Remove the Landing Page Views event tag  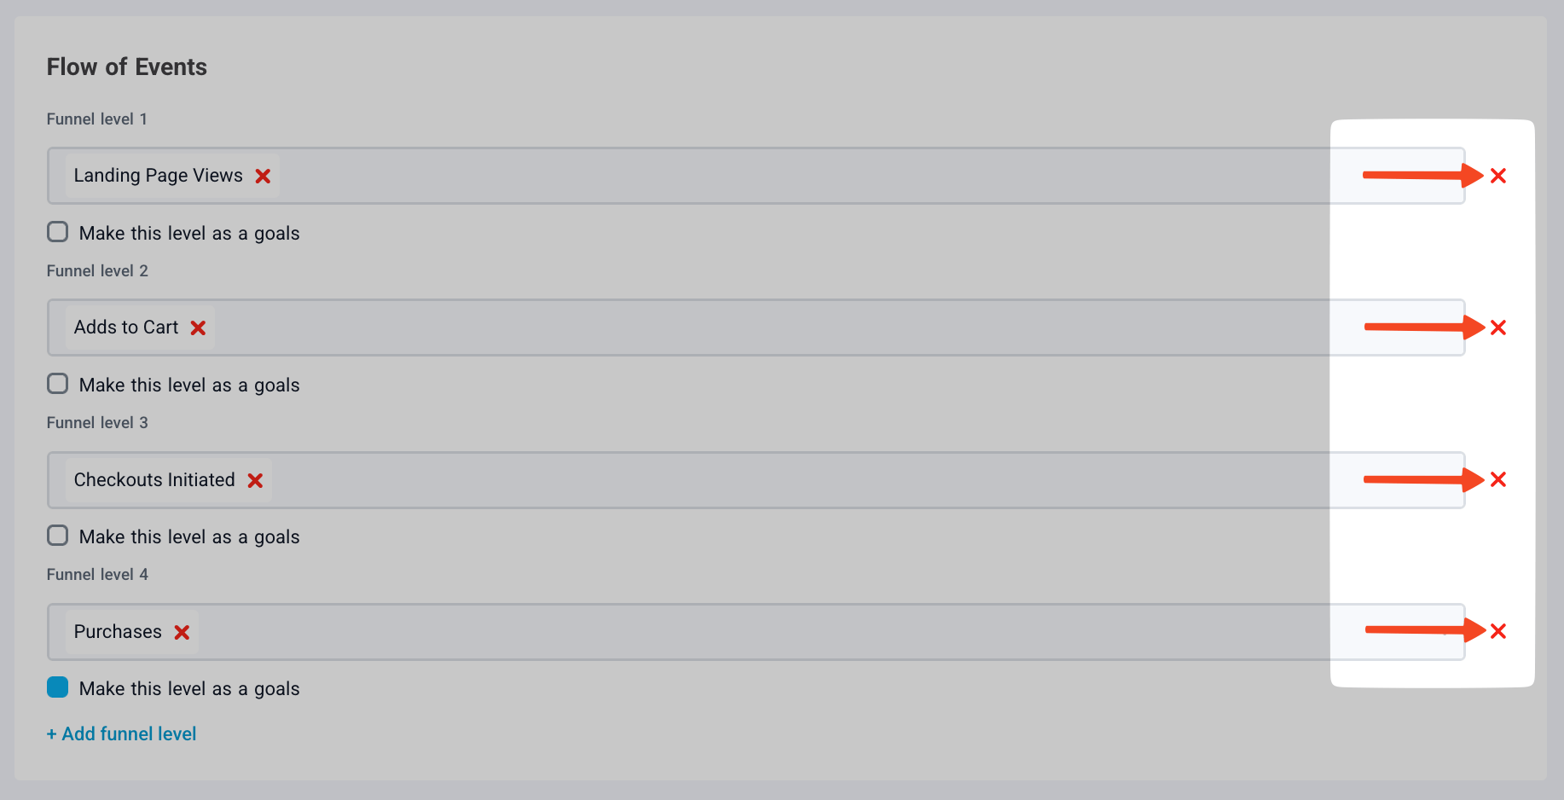263,176
